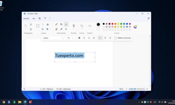
Task: Click the Paste clipboard icon
Action: point(25,26)
